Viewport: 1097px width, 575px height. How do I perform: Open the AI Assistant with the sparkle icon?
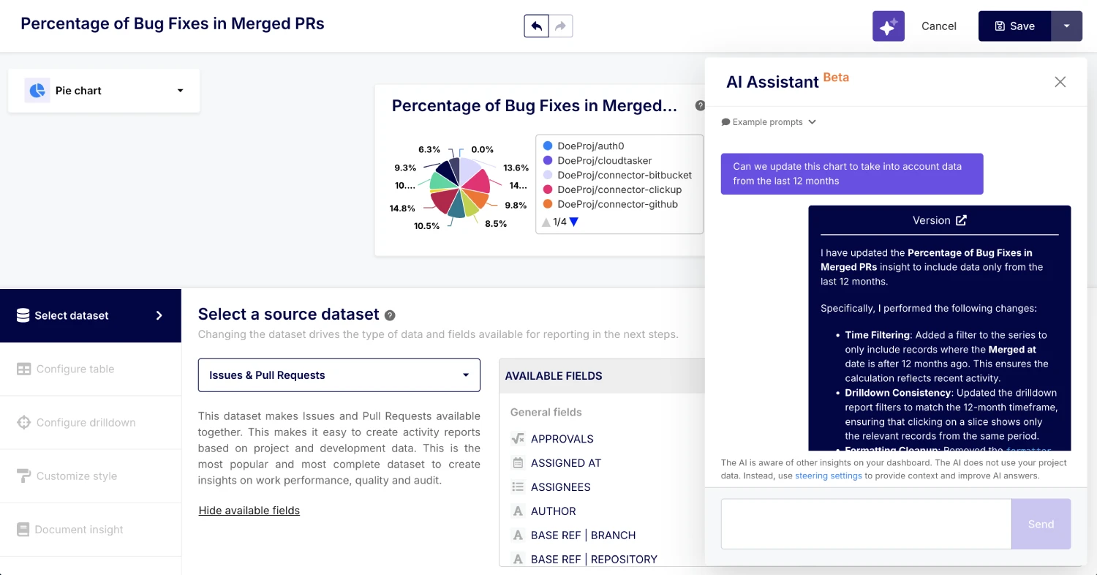(888, 26)
